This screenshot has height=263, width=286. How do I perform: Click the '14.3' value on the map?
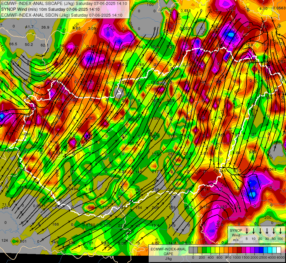[x=172, y=243]
